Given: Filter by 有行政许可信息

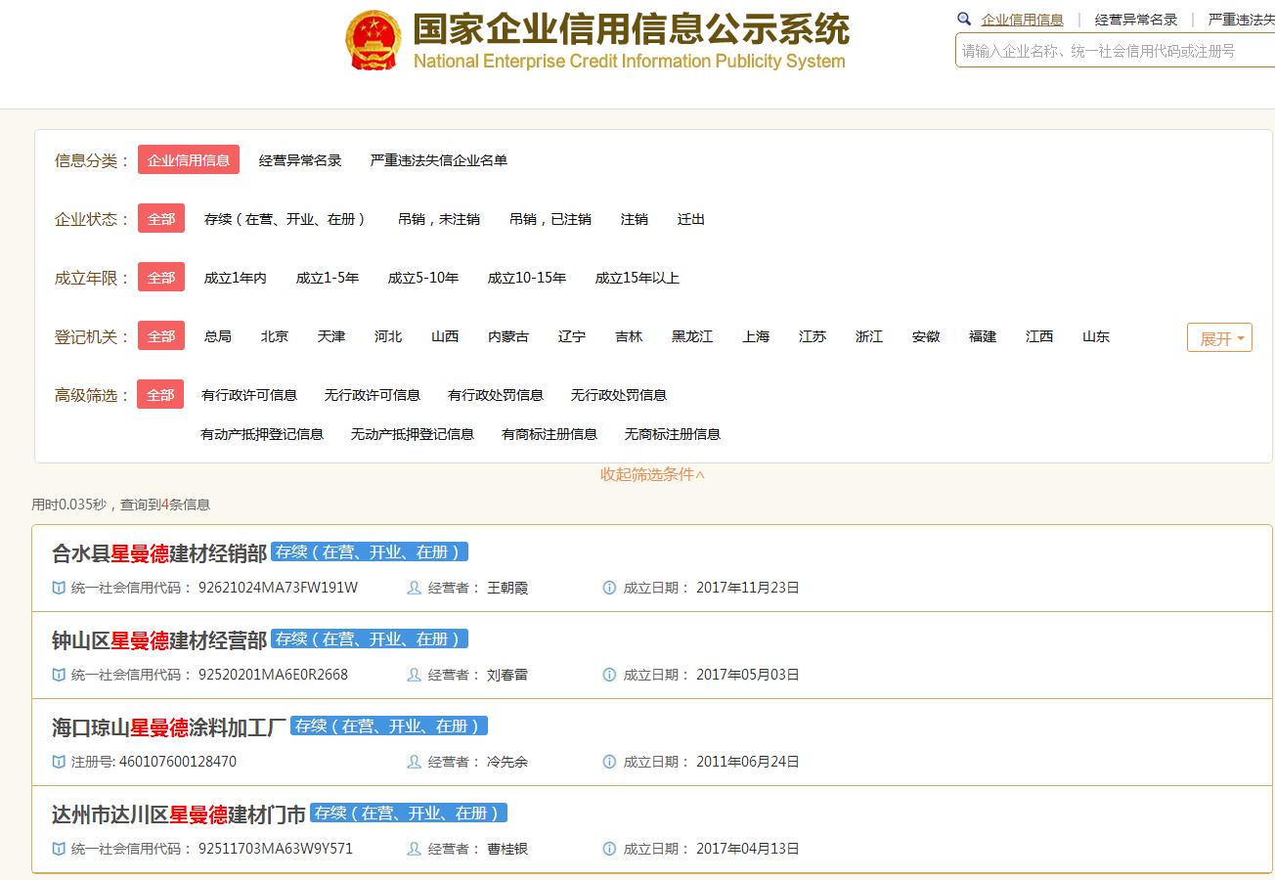Looking at the screenshot, I should coord(249,395).
